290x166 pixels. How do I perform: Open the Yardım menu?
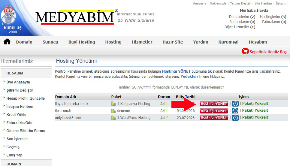201,42
